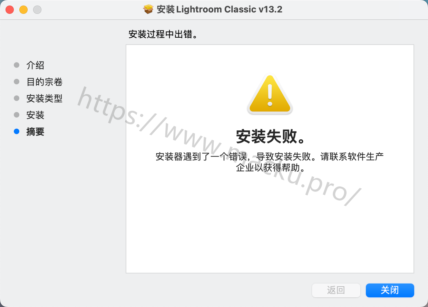Image resolution: width=428 pixels, height=307 pixels.
Task: Select the 目的宗卷 step in sidebar
Action: point(45,82)
